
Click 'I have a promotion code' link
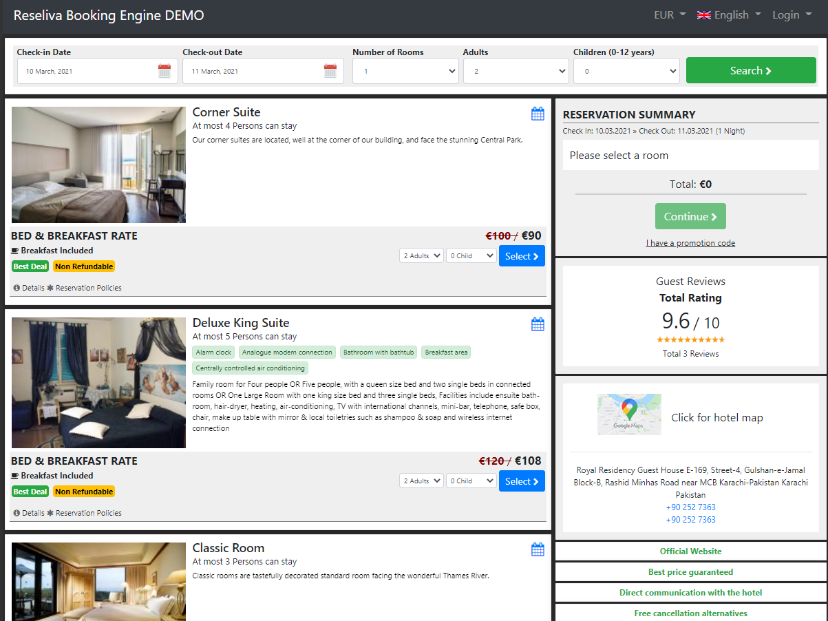(690, 243)
